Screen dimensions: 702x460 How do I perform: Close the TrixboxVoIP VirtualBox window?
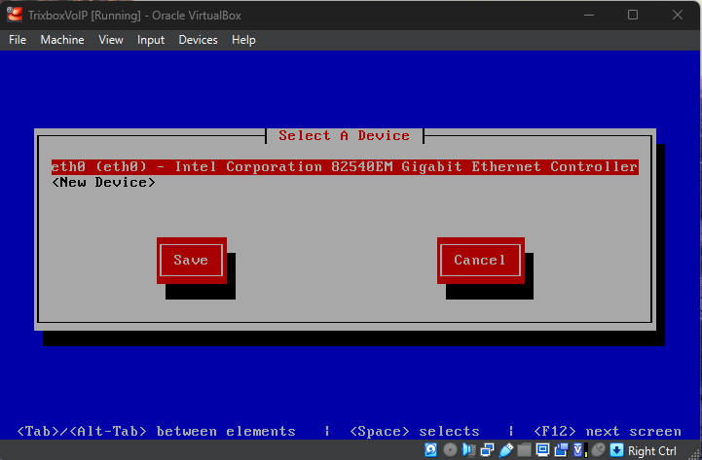point(678,15)
